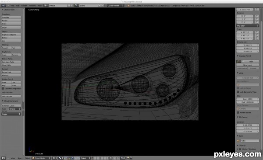Delete the current scene with X icon
Image resolution: width=263 pixels, height=160 pixels.
click(x=103, y=6)
